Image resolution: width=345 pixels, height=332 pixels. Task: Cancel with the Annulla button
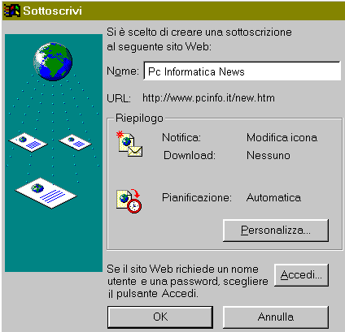pyautogui.click(x=276, y=317)
